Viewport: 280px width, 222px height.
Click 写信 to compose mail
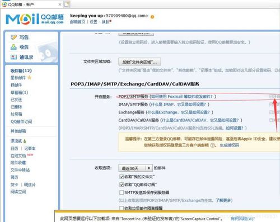pos(24,37)
